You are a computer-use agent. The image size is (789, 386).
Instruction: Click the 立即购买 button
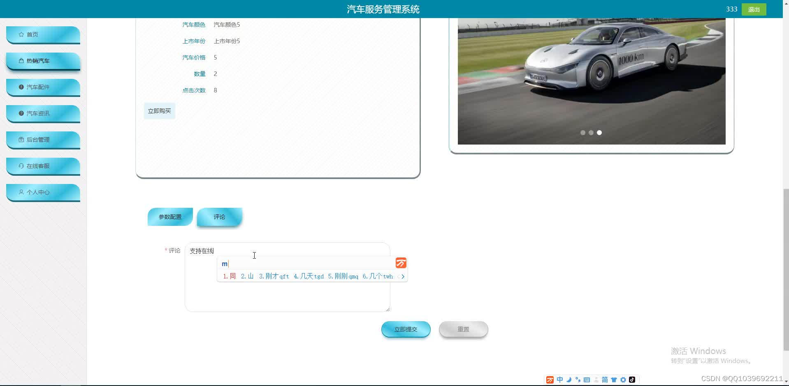pos(160,111)
